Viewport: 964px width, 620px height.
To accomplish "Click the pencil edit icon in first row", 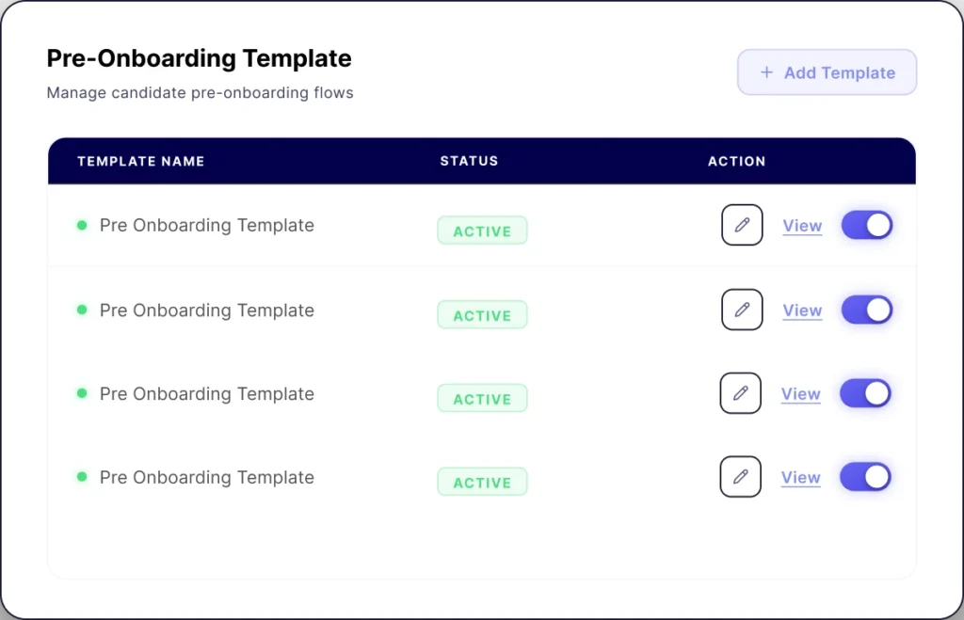I will pos(742,225).
